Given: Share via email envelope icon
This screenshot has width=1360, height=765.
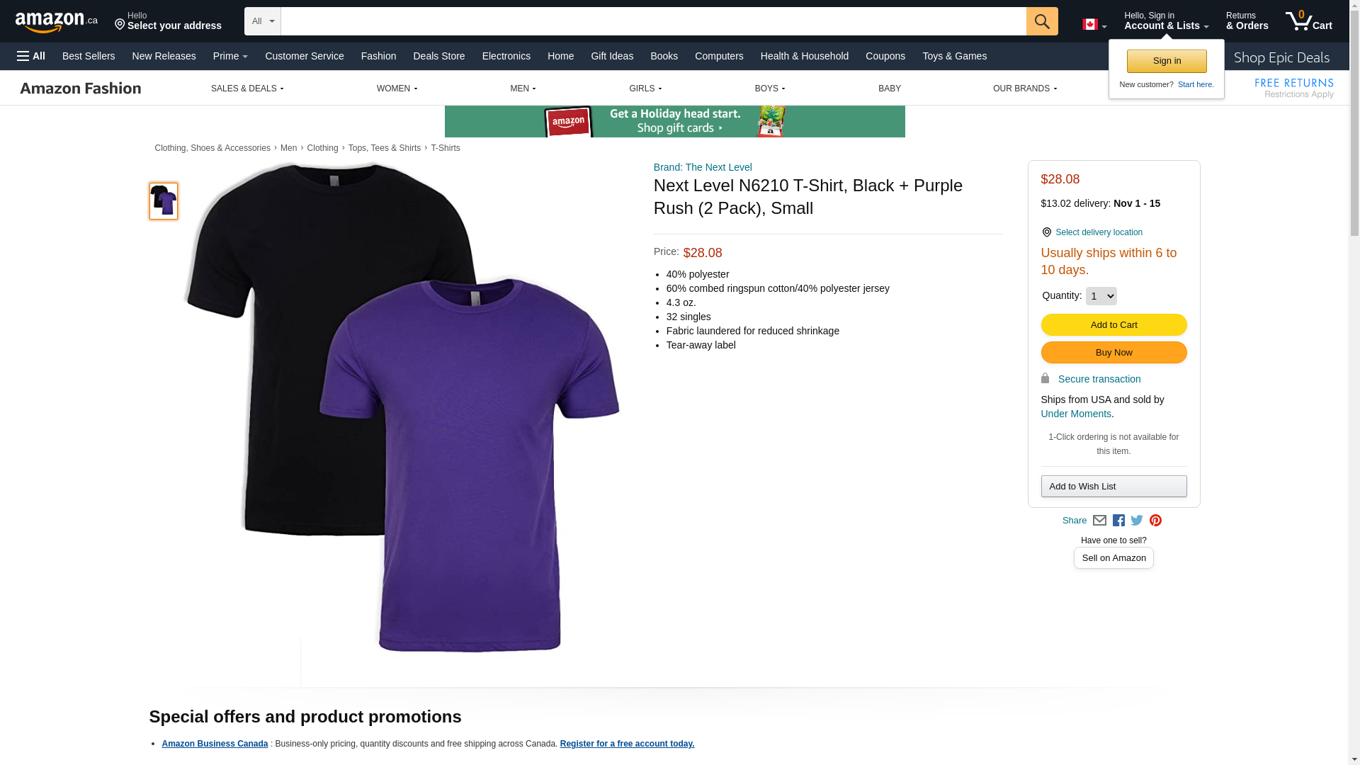Looking at the screenshot, I should point(1099,521).
